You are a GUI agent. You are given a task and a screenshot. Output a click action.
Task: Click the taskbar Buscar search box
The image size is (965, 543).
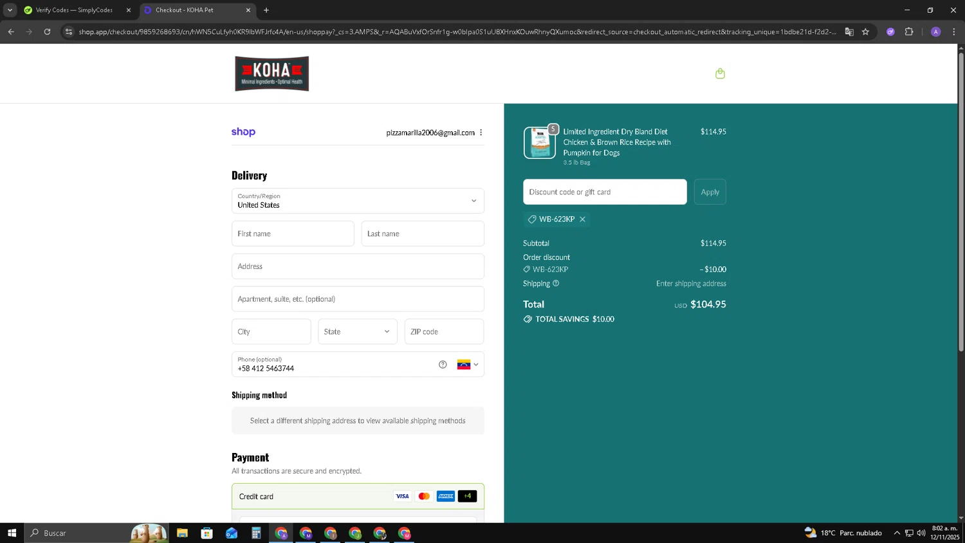(x=96, y=533)
